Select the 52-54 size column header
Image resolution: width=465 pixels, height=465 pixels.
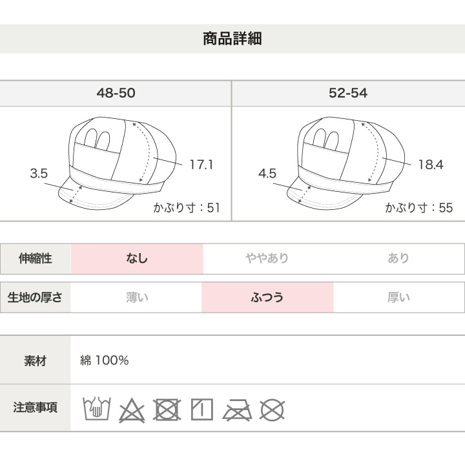pyautogui.click(x=347, y=93)
